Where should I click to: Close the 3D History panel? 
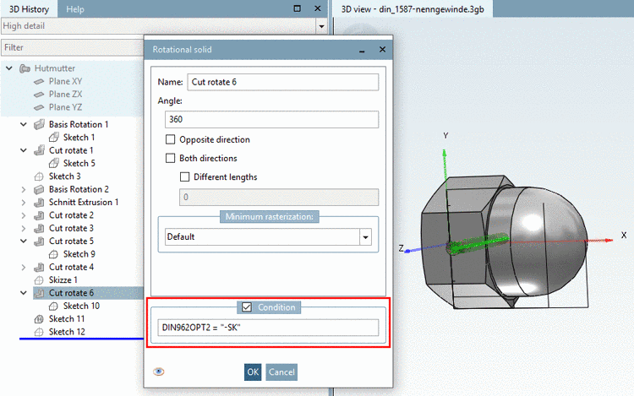(318, 8)
